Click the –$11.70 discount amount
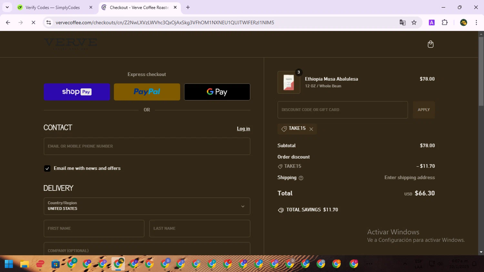The height and width of the screenshot is (272, 484). point(426,166)
